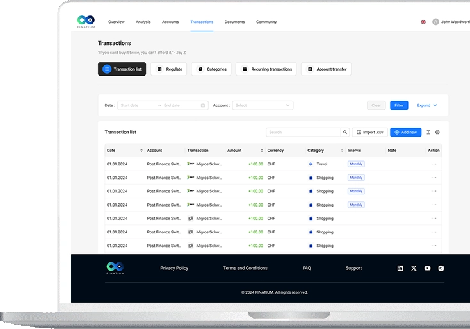Go to the Analysis tab
The image size is (470, 329).
point(143,22)
